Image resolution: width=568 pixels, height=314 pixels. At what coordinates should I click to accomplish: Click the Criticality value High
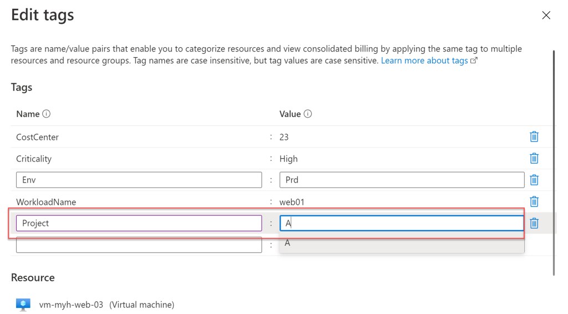point(288,159)
